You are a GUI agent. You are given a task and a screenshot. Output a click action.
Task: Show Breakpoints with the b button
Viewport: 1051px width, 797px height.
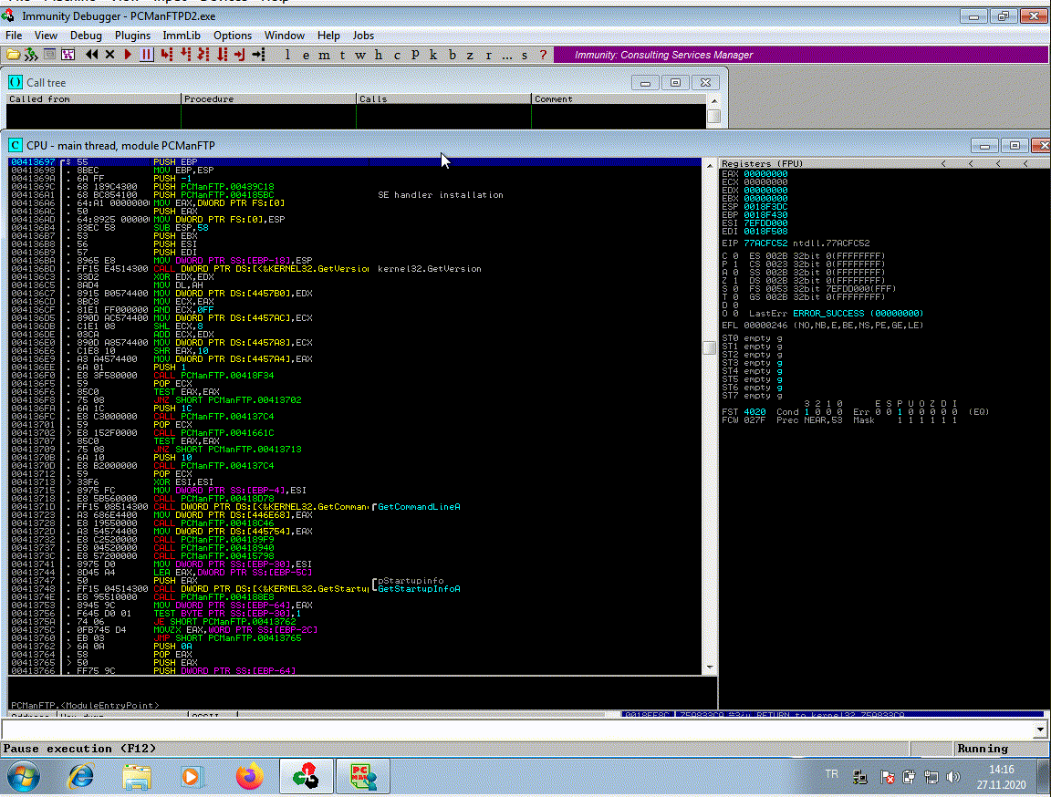click(x=452, y=55)
